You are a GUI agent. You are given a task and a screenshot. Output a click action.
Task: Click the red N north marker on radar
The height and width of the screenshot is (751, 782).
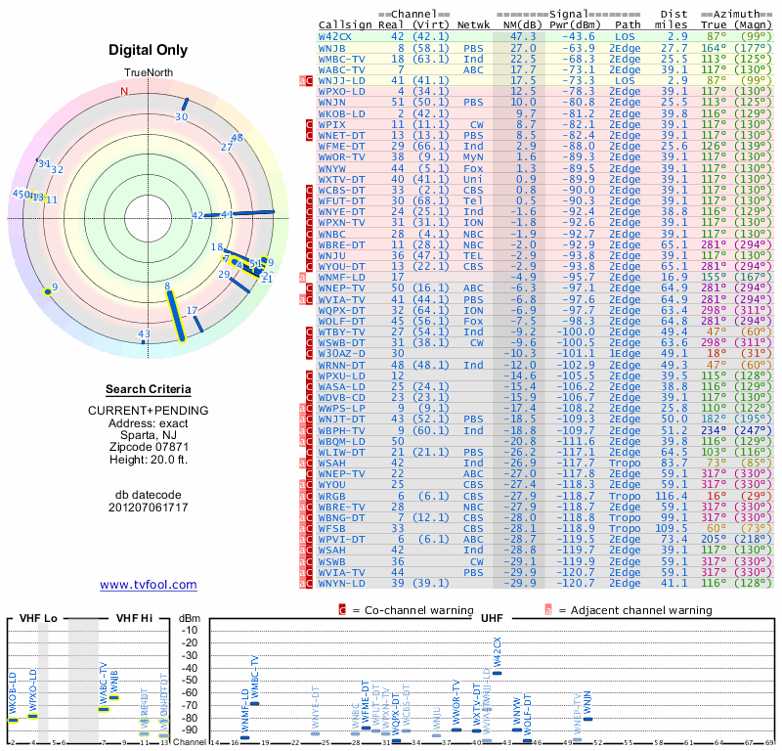tap(124, 92)
